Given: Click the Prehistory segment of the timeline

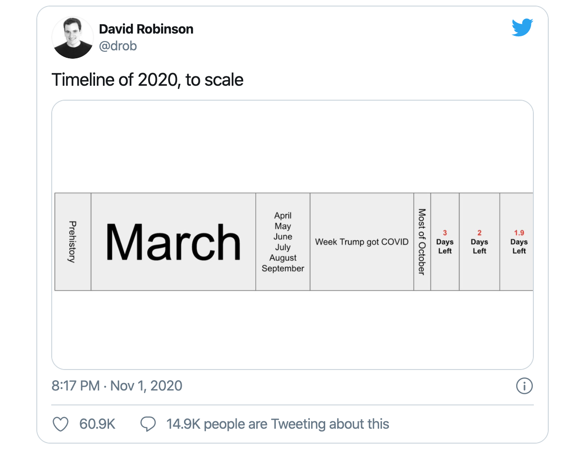Looking at the screenshot, I should coord(73,242).
